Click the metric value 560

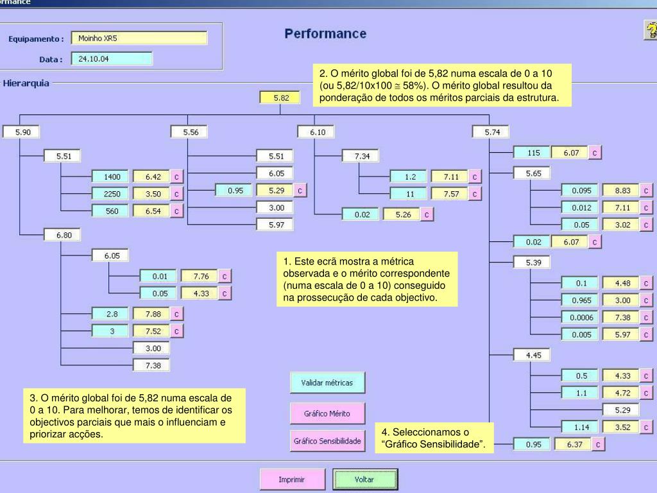tap(110, 211)
